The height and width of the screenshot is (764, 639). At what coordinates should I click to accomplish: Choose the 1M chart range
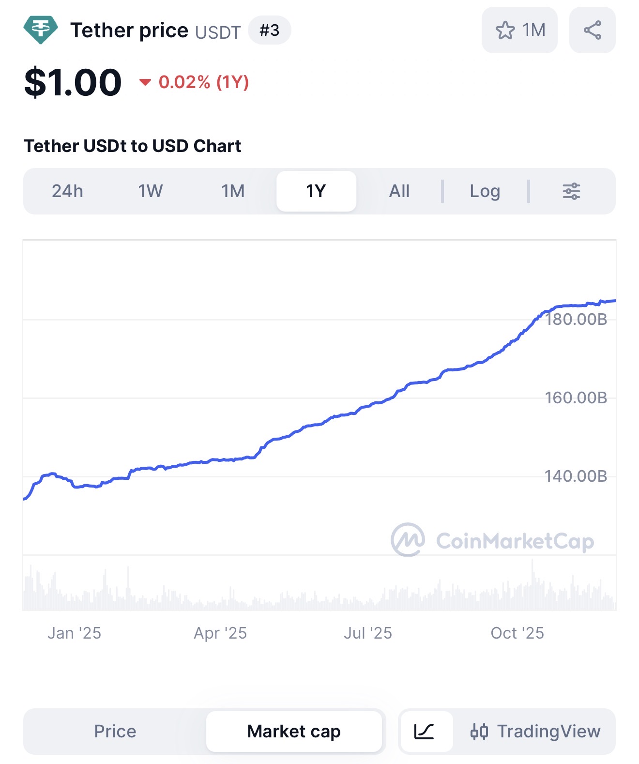233,191
